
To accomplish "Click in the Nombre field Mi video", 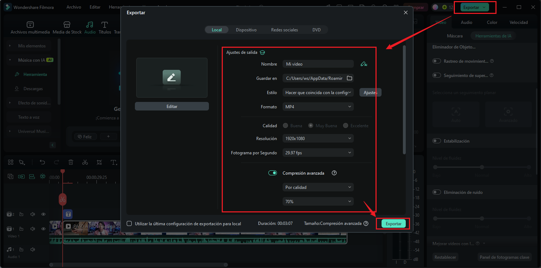I will click(x=318, y=64).
